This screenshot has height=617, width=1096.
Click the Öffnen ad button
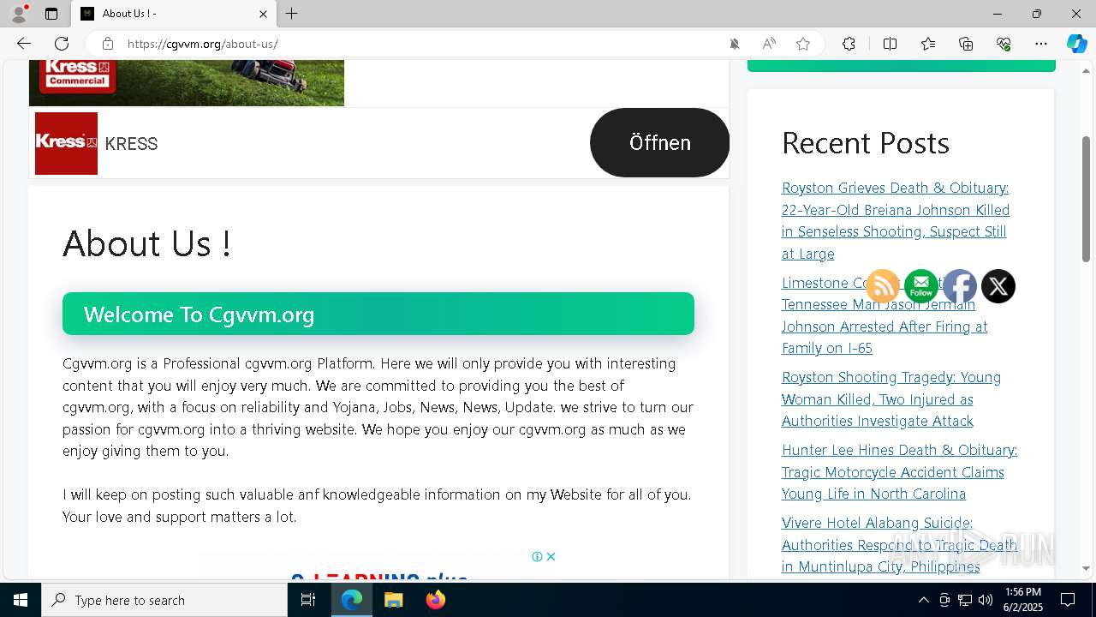pyautogui.click(x=659, y=142)
